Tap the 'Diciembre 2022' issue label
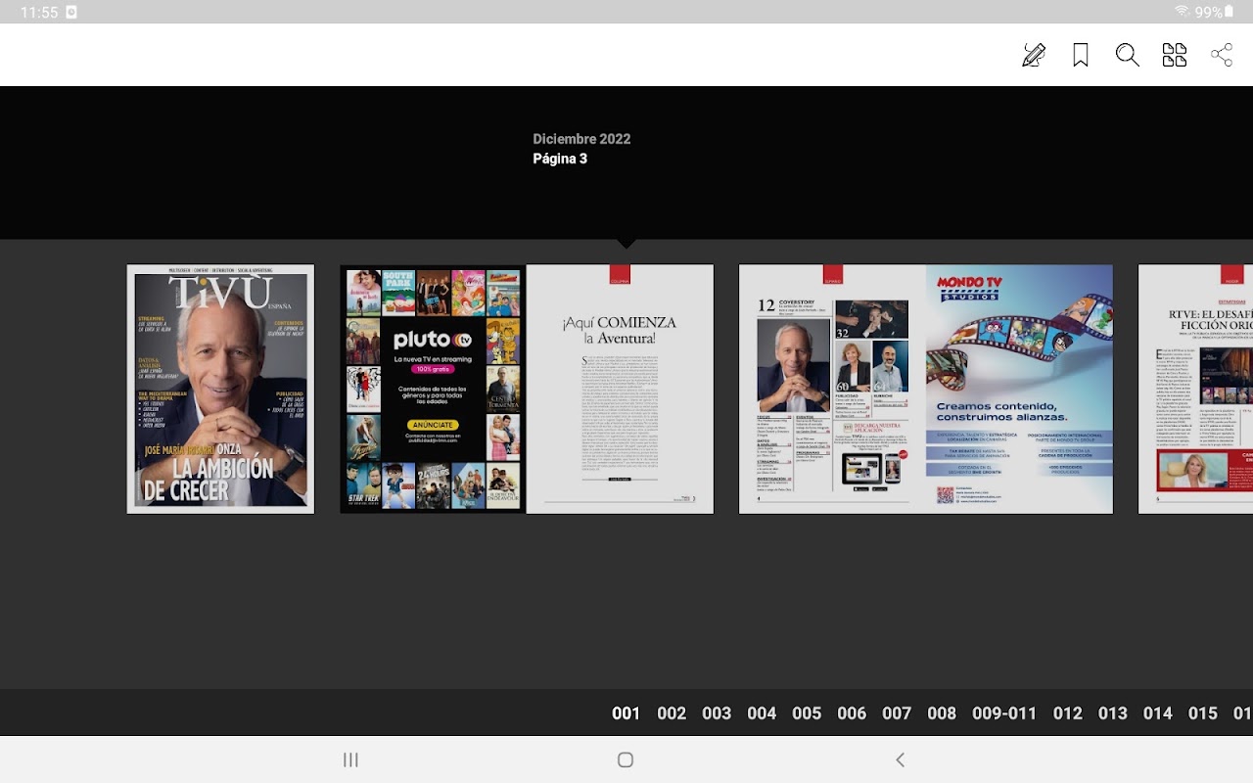The width and height of the screenshot is (1253, 783). 581,139
